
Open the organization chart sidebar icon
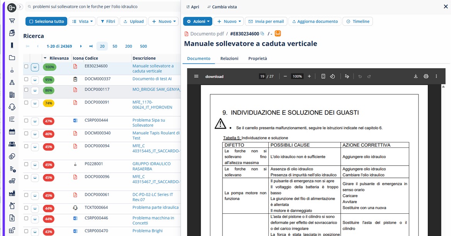pyautogui.click(x=11, y=82)
